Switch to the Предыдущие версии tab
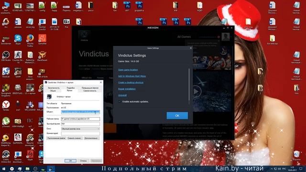The image size is (306, 172). click(90, 88)
